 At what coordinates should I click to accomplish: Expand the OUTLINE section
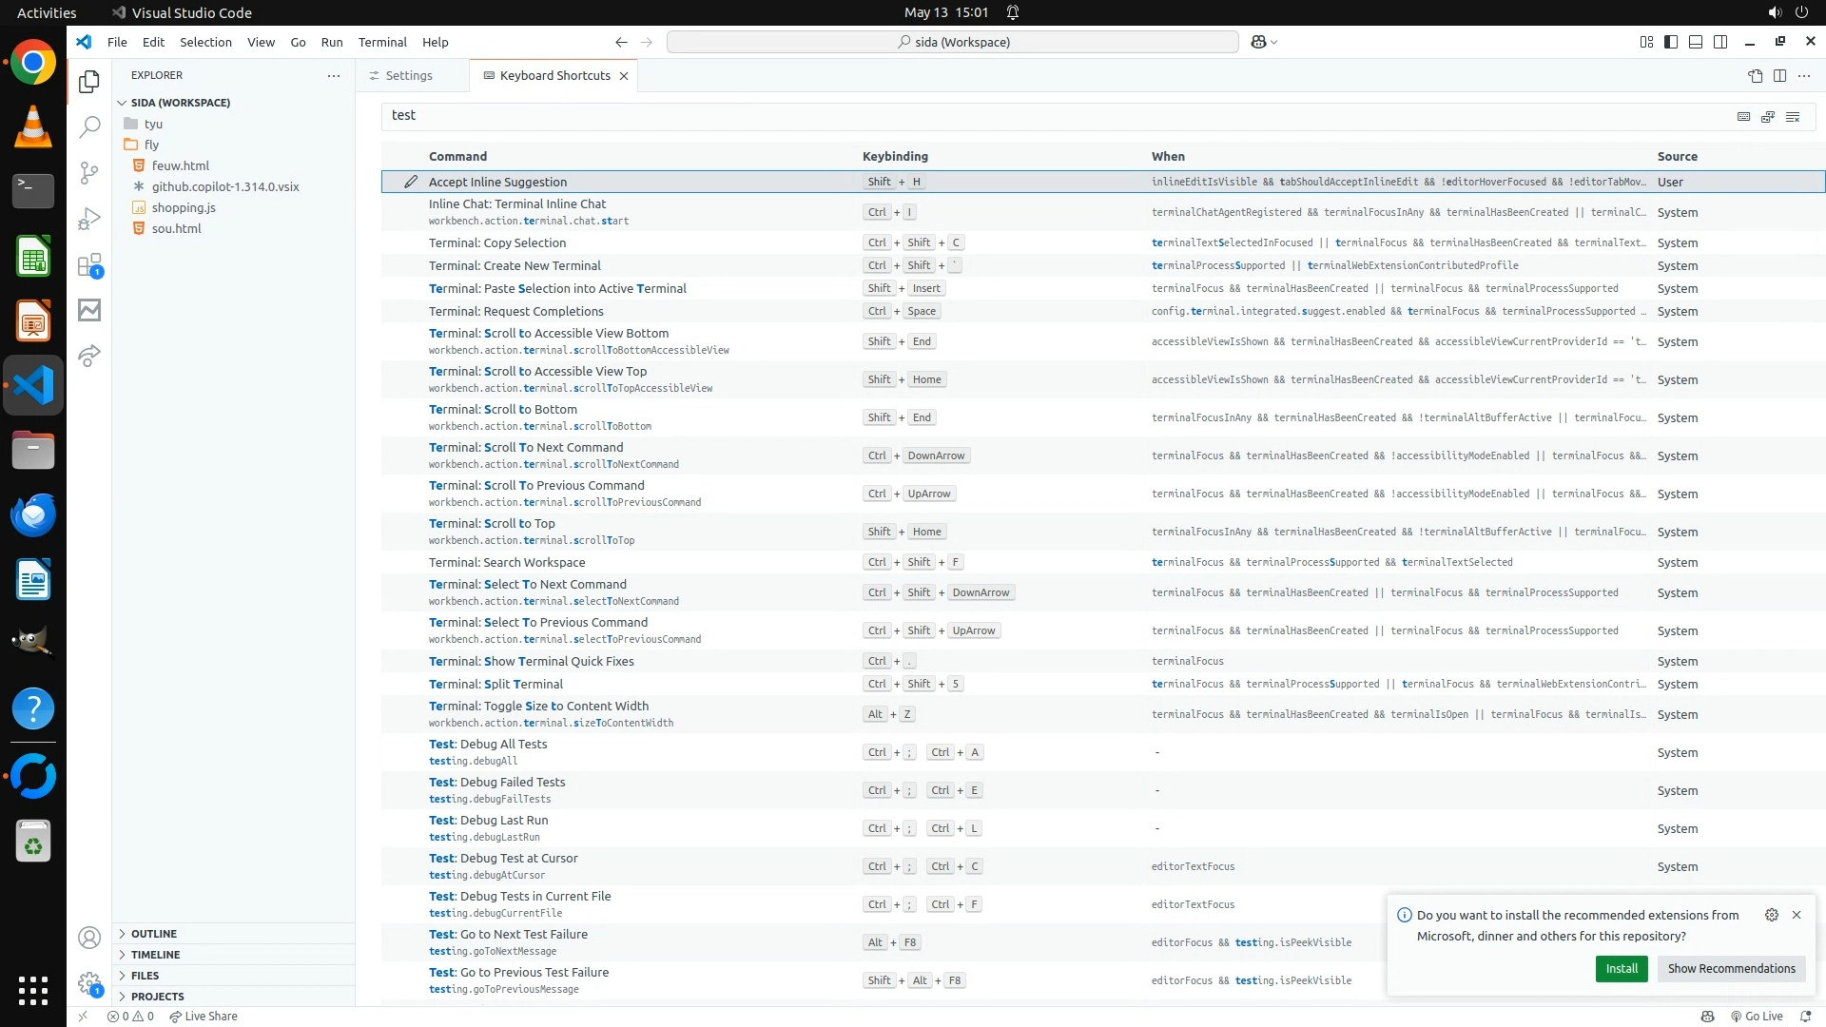[x=154, y=934]
